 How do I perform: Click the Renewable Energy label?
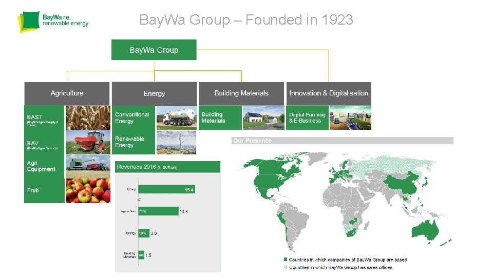point(129,142)
